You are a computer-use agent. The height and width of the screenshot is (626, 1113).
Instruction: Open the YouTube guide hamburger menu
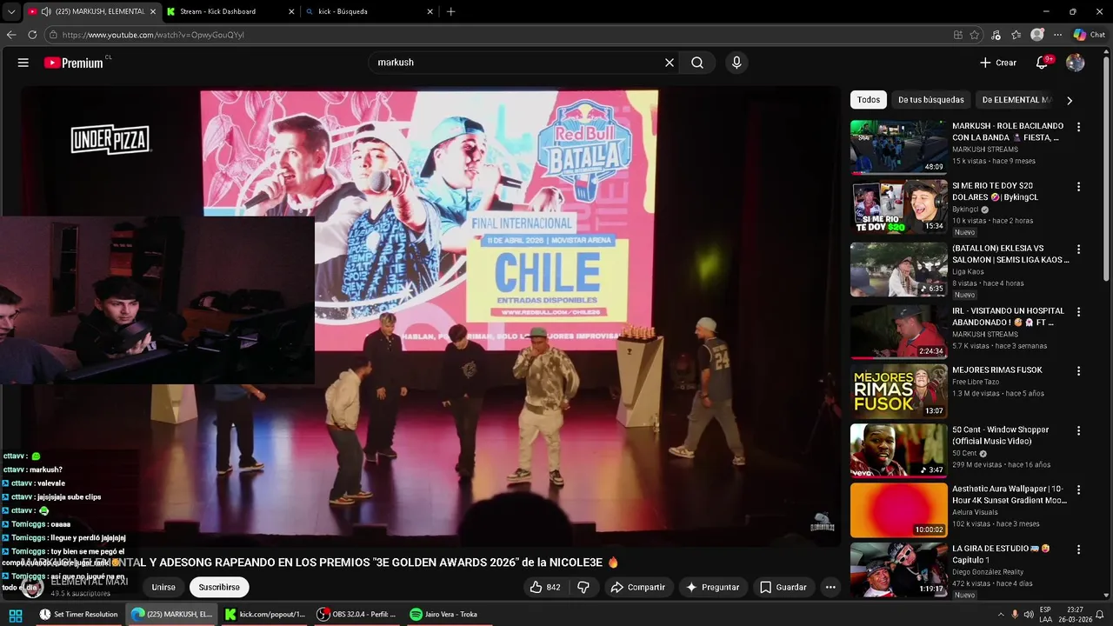tap(23, 63)
